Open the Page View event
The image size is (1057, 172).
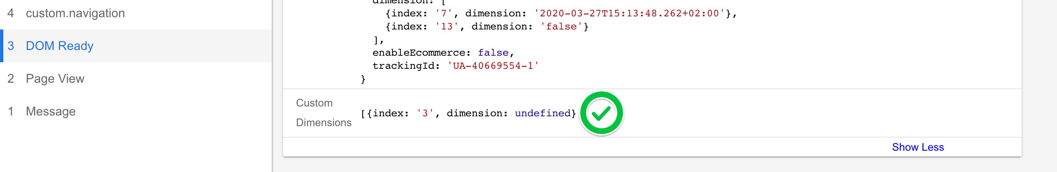[136, 79]
